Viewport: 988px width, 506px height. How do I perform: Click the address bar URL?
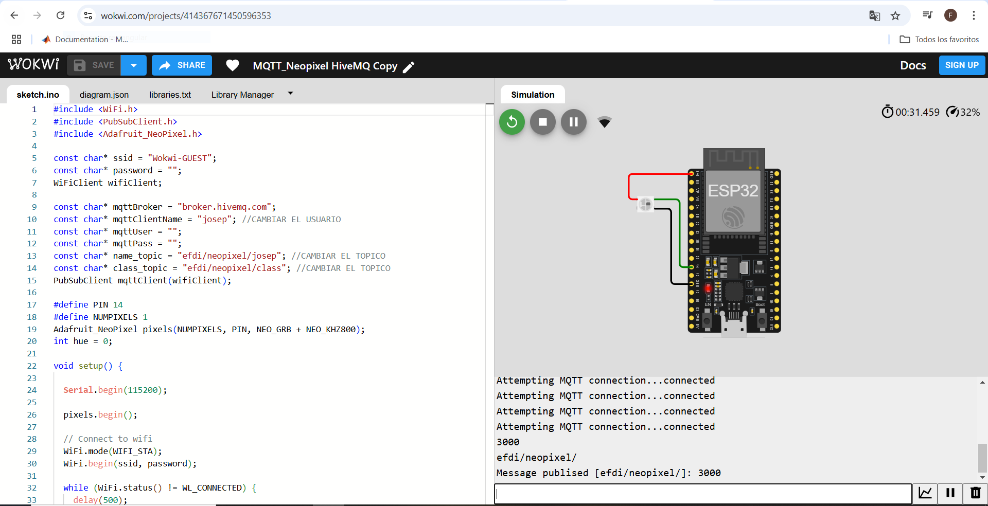click(186, 16)
